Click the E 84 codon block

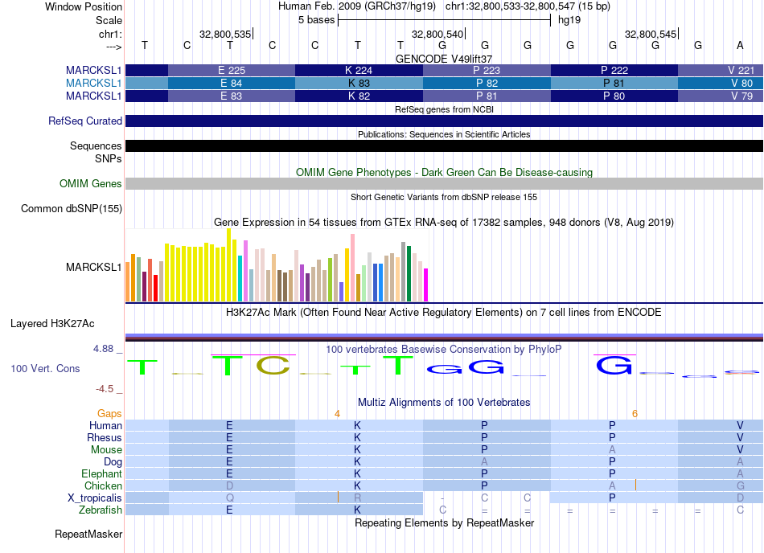[x=232, y=84]
